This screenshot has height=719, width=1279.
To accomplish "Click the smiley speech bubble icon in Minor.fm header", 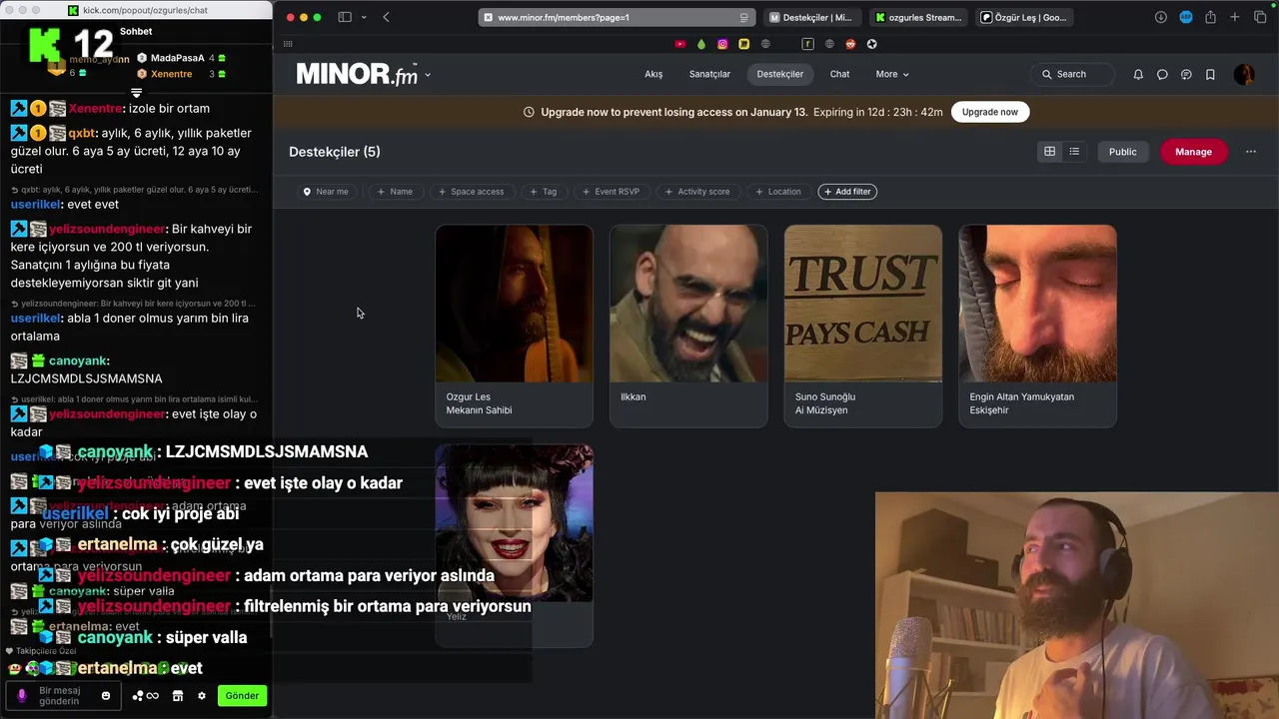I will 1186,74.
